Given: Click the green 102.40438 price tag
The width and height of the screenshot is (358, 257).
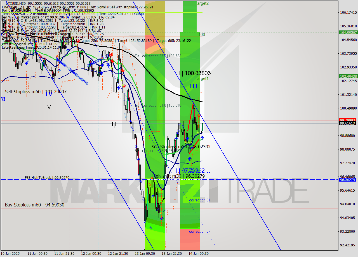Looking at the screenshot, I should pyautogui.click(x=348, y=76).
